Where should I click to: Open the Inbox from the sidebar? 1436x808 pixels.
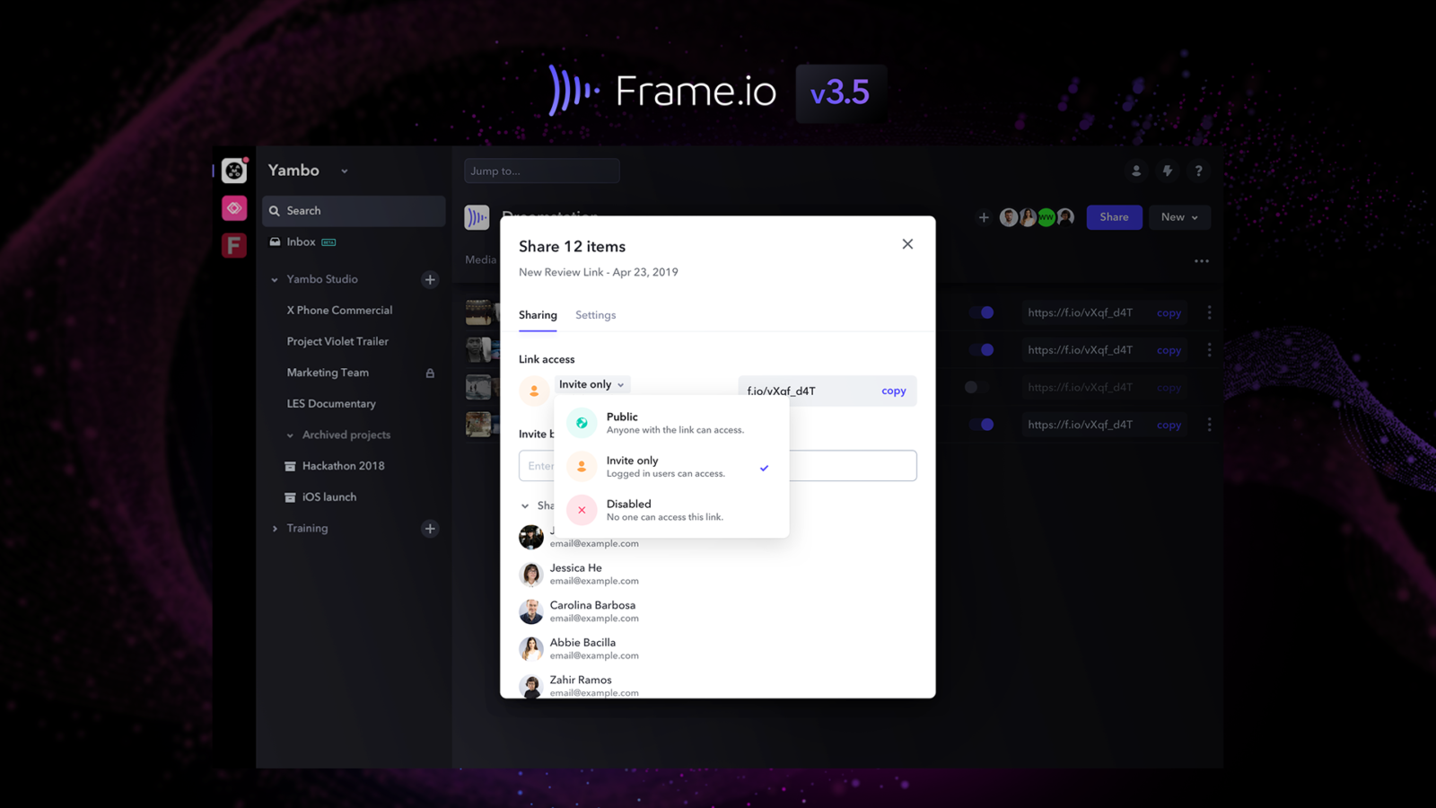(x=301, y=242)
